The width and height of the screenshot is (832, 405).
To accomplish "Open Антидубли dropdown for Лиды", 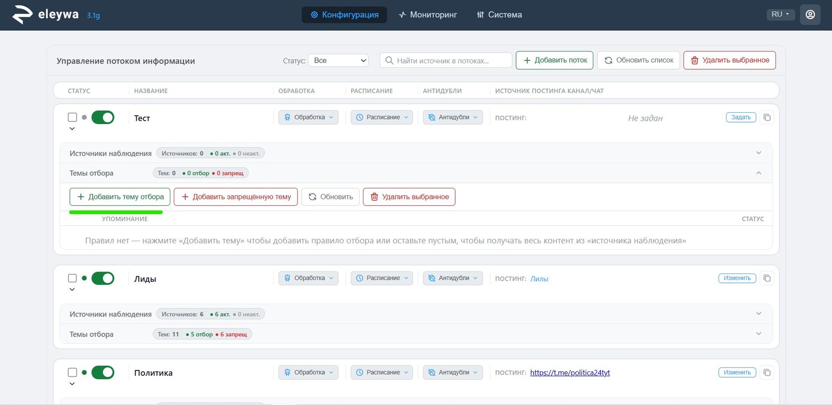I will coord(453,278).
